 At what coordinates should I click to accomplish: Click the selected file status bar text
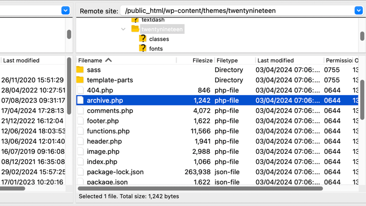coord(129,196)
